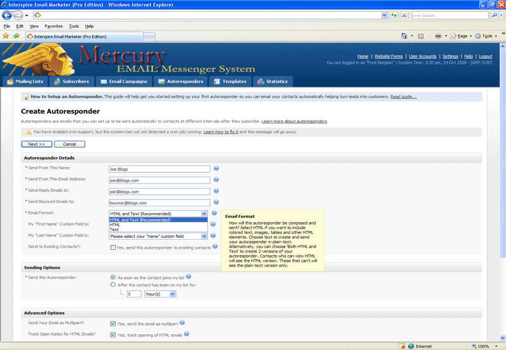Click the Home page icon in toolbar
The width and height of the screenshot is (506, 350).
click(x=404, y=36)
